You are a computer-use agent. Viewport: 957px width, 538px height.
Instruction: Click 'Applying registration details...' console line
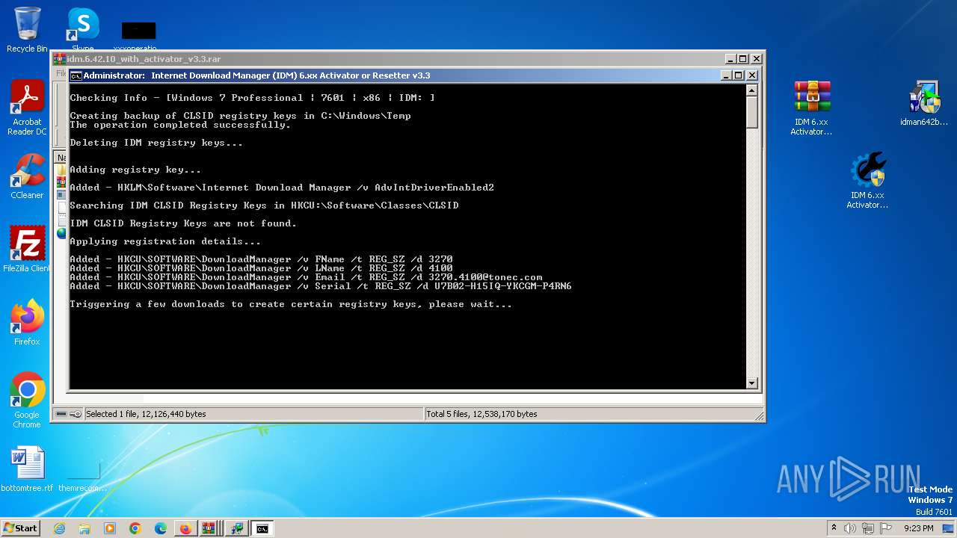click(x=165, y=241)
